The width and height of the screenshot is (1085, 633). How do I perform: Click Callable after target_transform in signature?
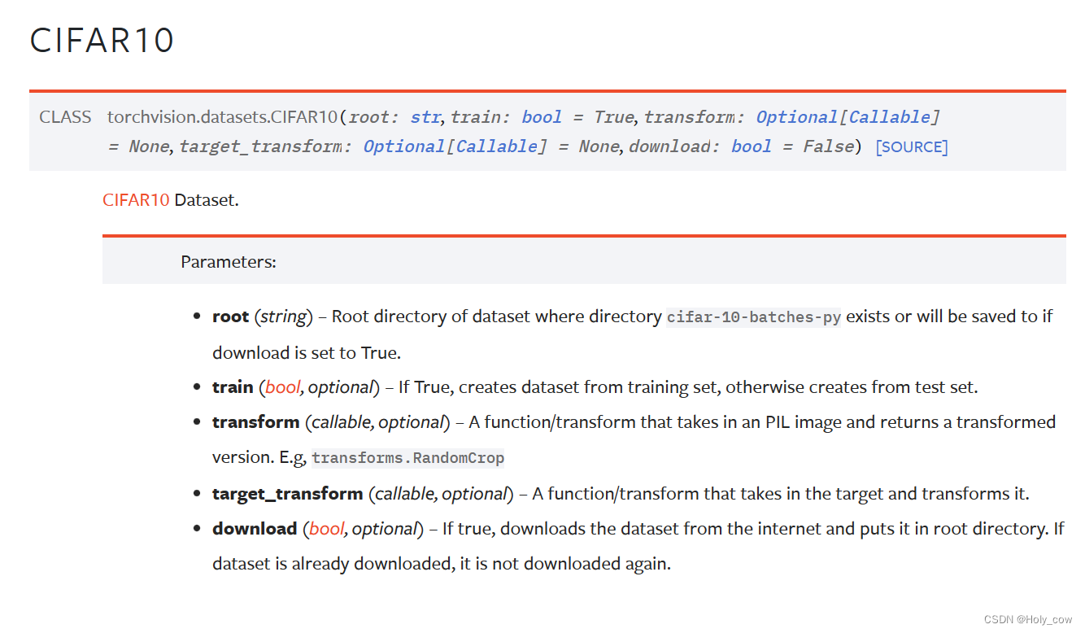click(x=497, y=146)
